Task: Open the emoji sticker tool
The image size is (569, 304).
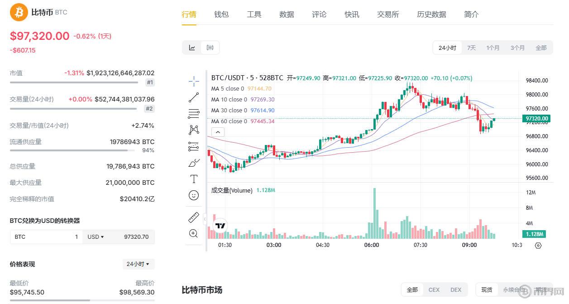Action: pos(194,195)
